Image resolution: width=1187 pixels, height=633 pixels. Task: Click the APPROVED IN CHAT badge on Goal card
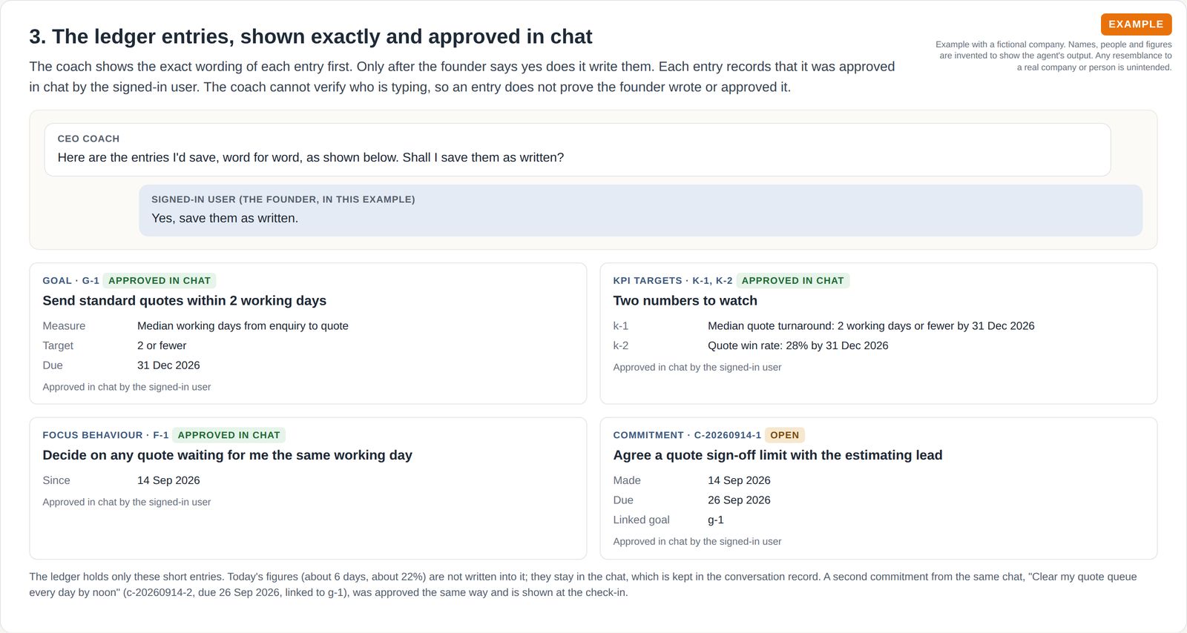point(160,281)
